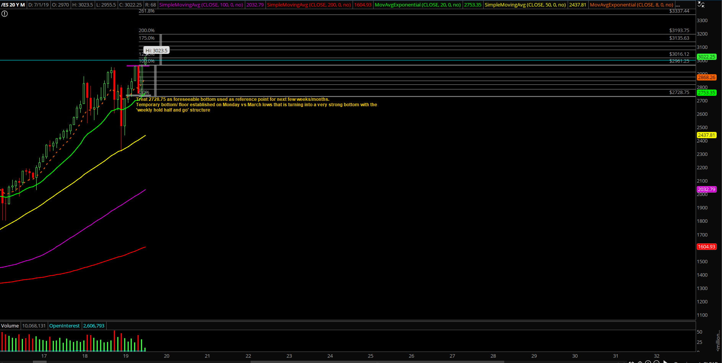The image size is (722, 363).
Task: Expand the hidden studies ellipsis in header
Action: tap(678, 5)
